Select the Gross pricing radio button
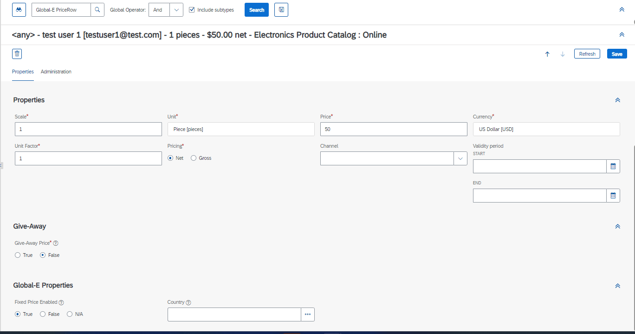The width and height of the screenshot is (635, 334). [194, 158]
